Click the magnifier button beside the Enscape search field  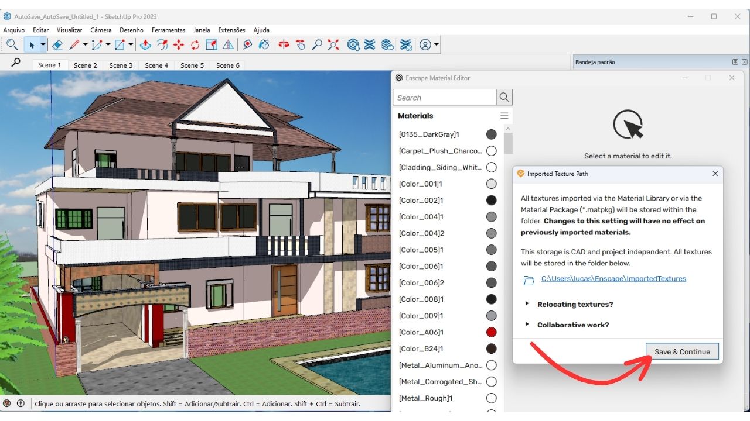(504, 98)
